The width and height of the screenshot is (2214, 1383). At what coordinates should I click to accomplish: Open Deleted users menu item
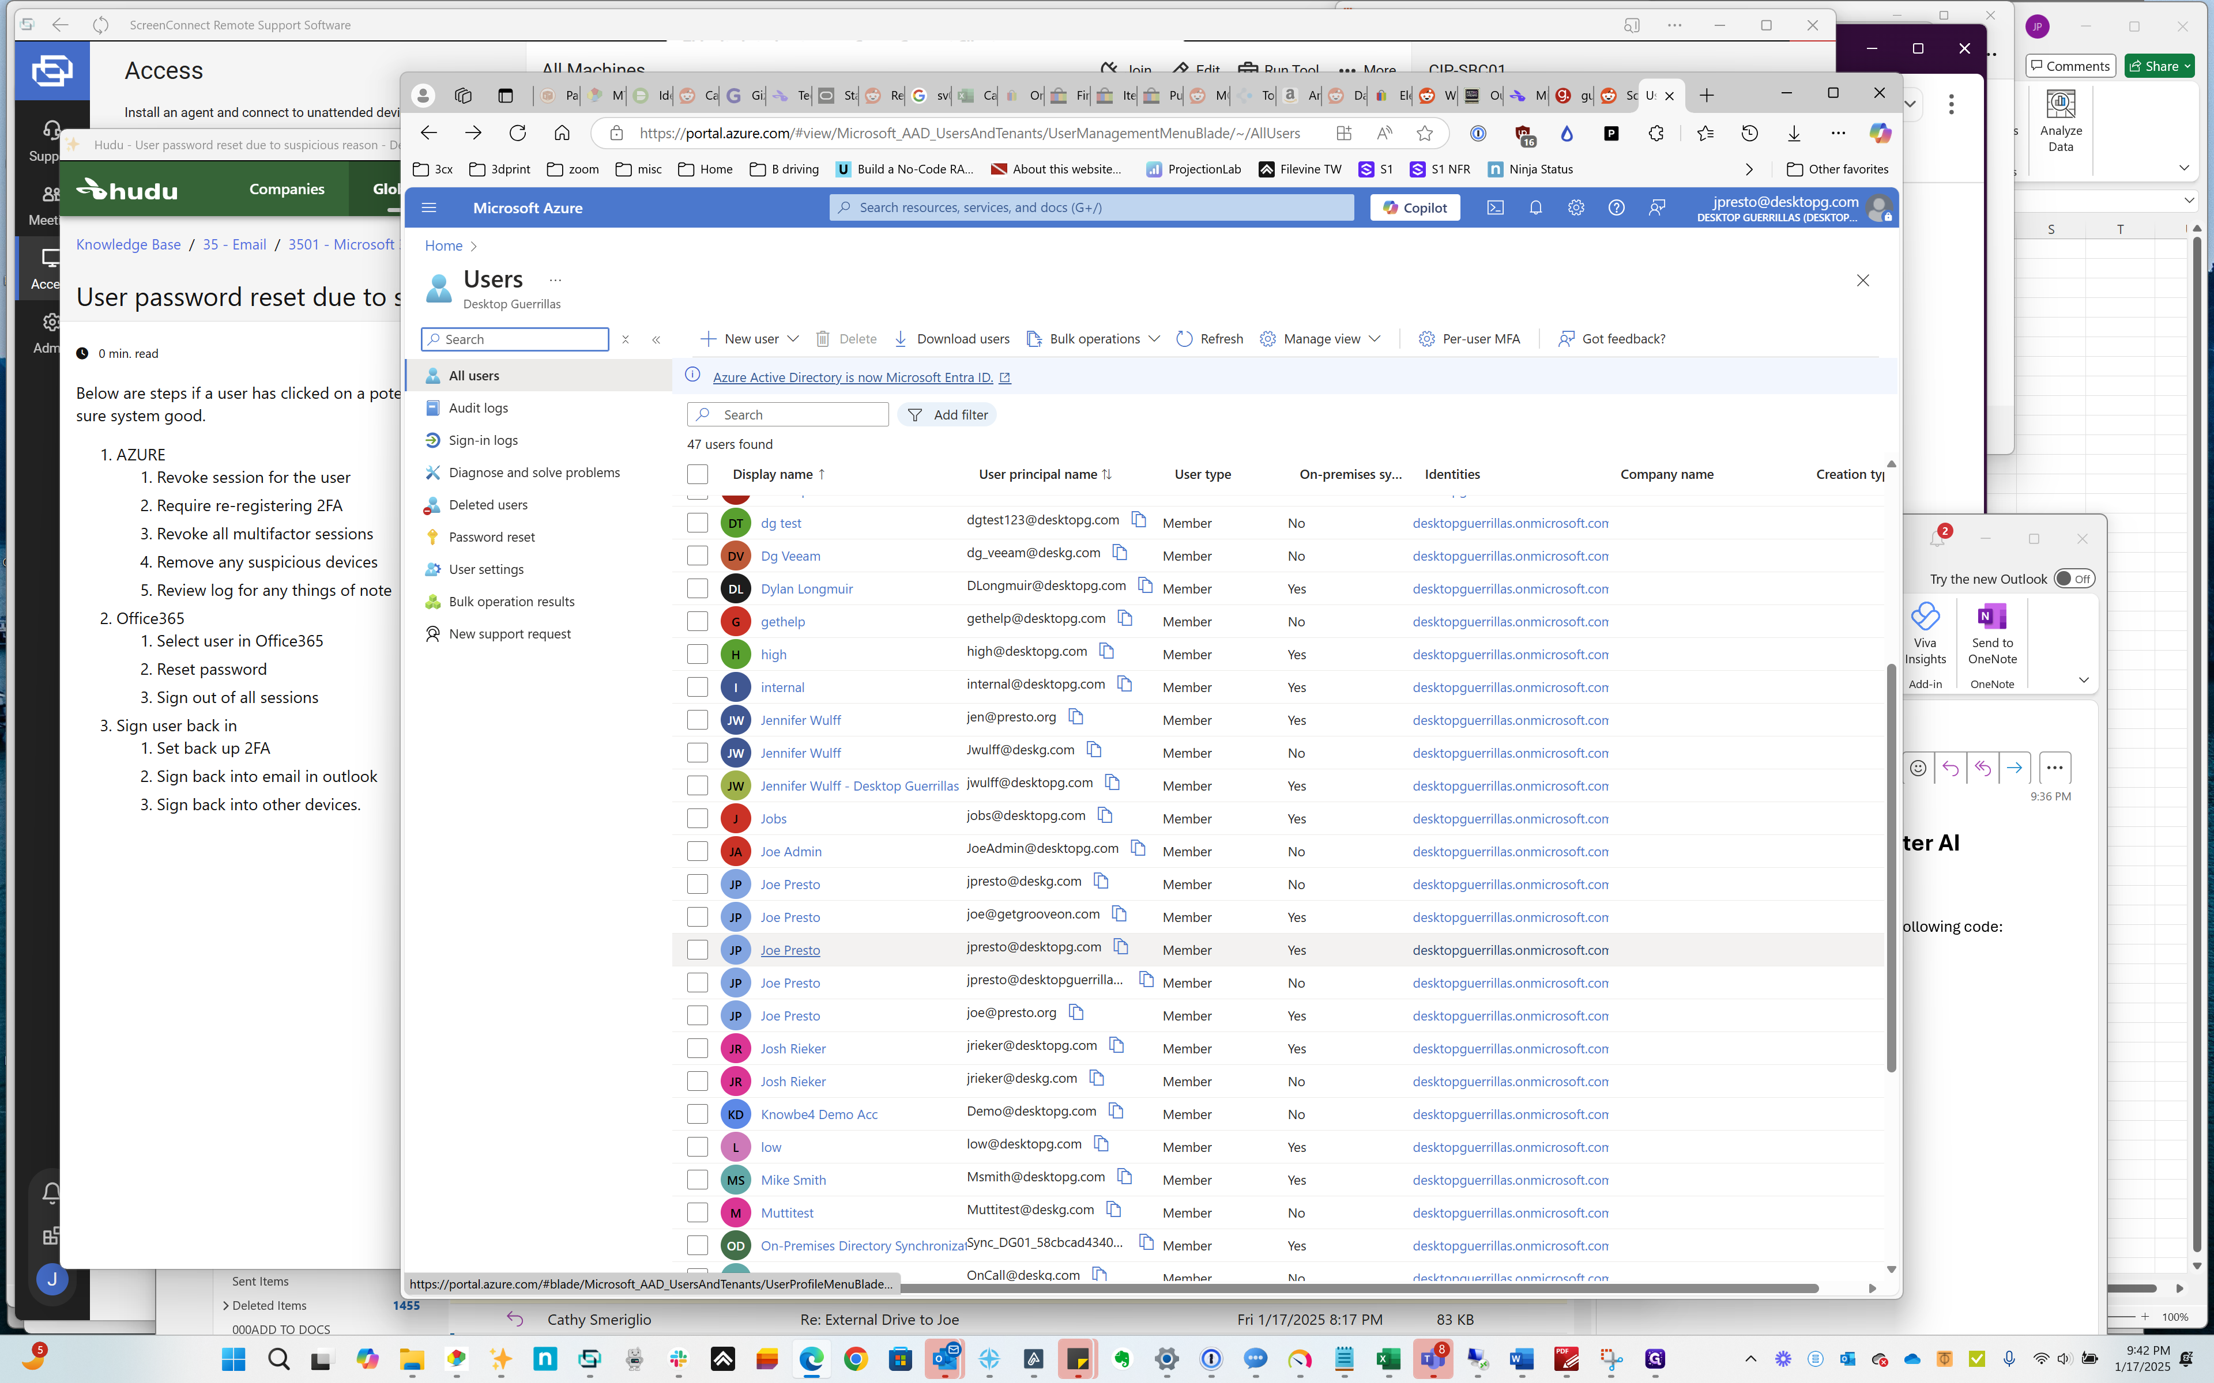point(488,505)
